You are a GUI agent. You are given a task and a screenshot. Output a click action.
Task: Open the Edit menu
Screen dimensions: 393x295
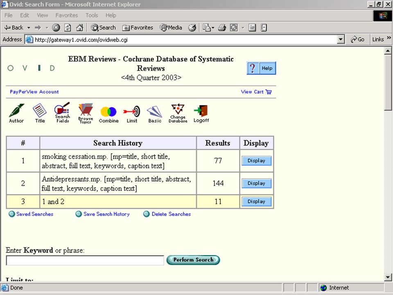[25, 15]
